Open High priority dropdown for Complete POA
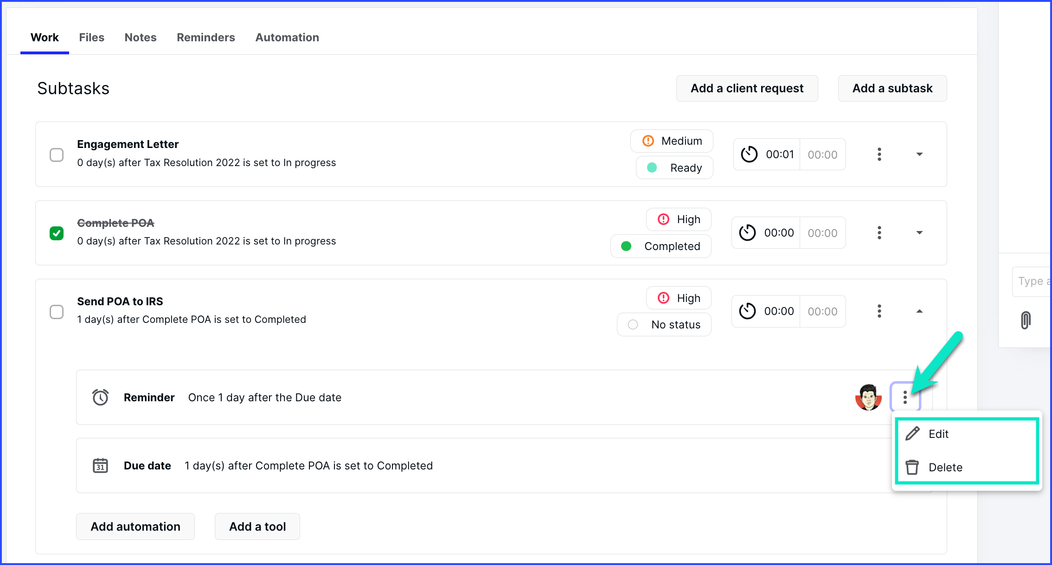 click(x=679, y=219)
